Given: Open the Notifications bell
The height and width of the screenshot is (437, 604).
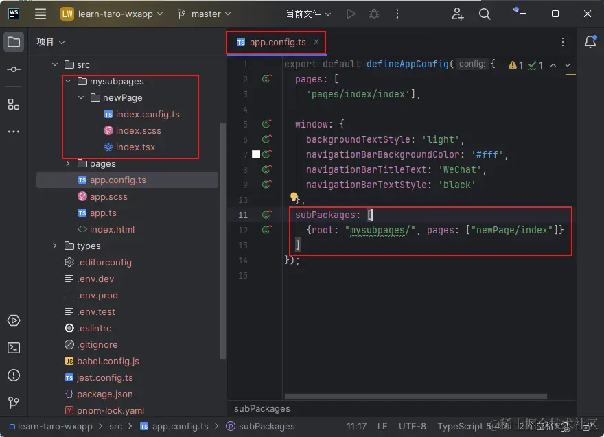Looking at the screenshot, I should pos(590,42).
